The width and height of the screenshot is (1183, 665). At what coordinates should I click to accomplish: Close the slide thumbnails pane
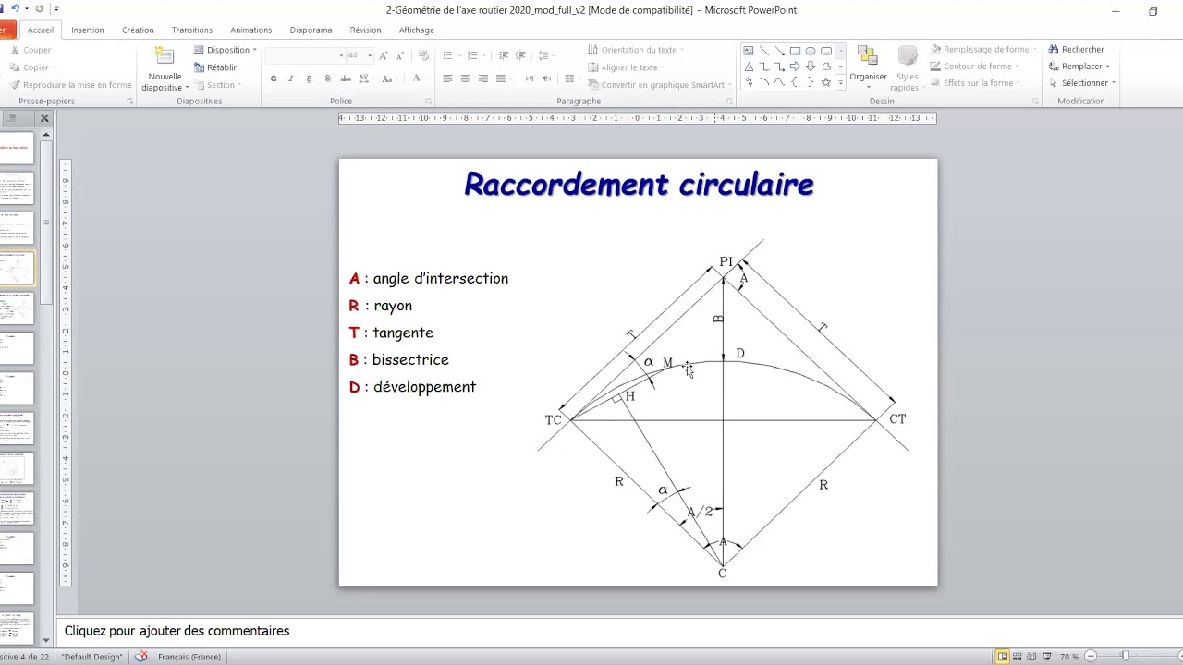click(x=43, y=118)
